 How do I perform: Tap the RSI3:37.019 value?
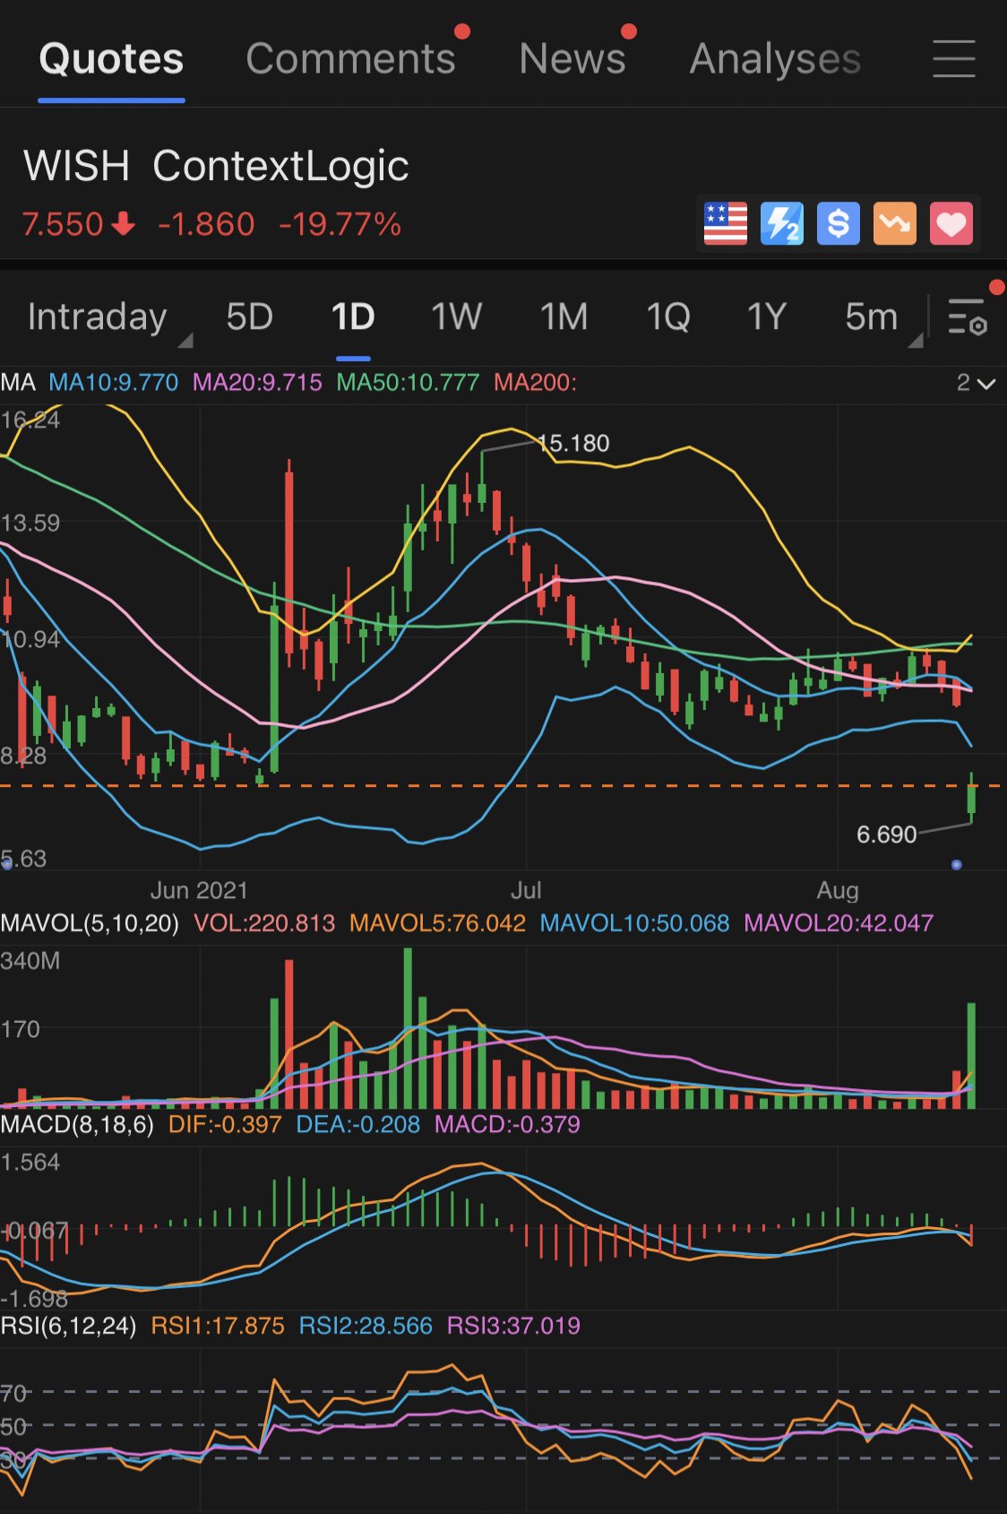(513, 1326)
